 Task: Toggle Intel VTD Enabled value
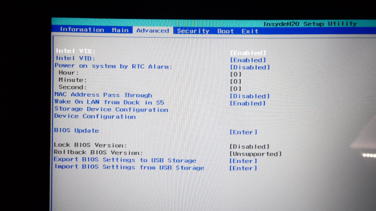click(248, 60)
